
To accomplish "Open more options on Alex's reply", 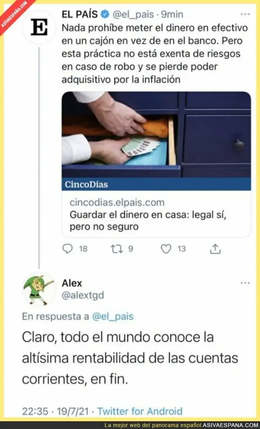I will [x=245, y=283].
